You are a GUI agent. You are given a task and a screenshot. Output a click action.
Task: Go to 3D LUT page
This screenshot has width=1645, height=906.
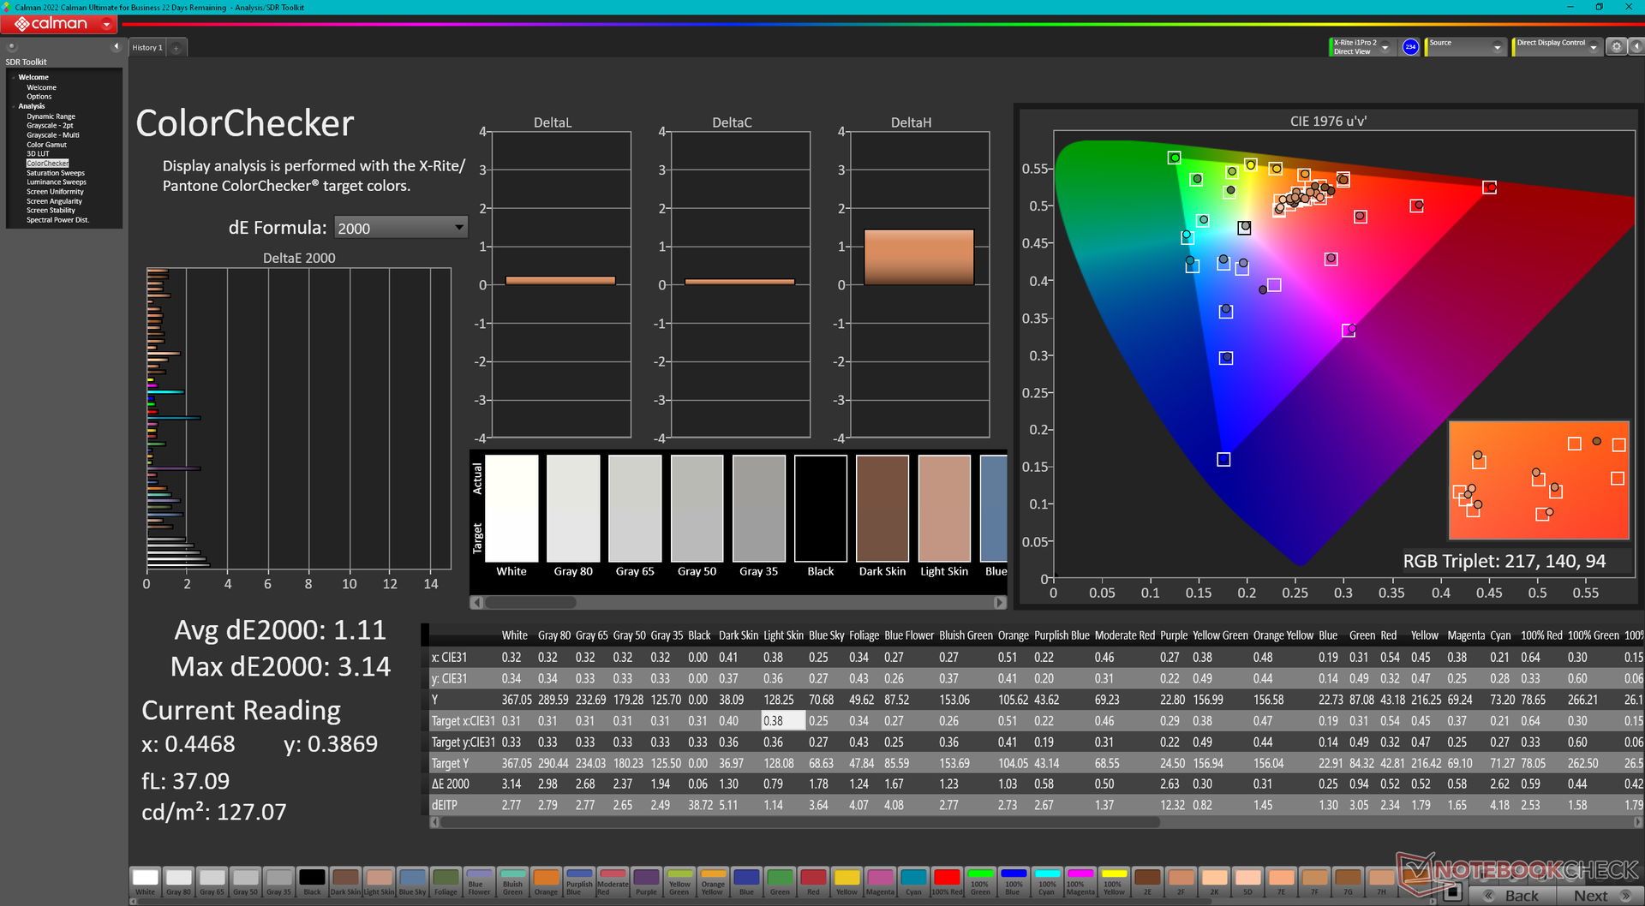click(38, 154)
